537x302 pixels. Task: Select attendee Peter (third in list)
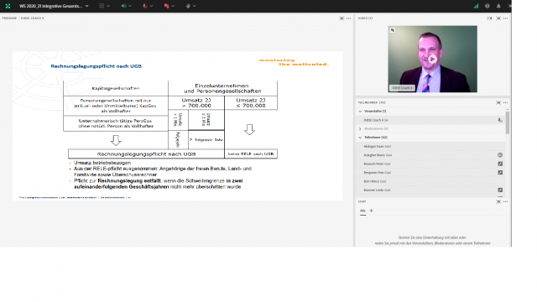coord(430,164)
